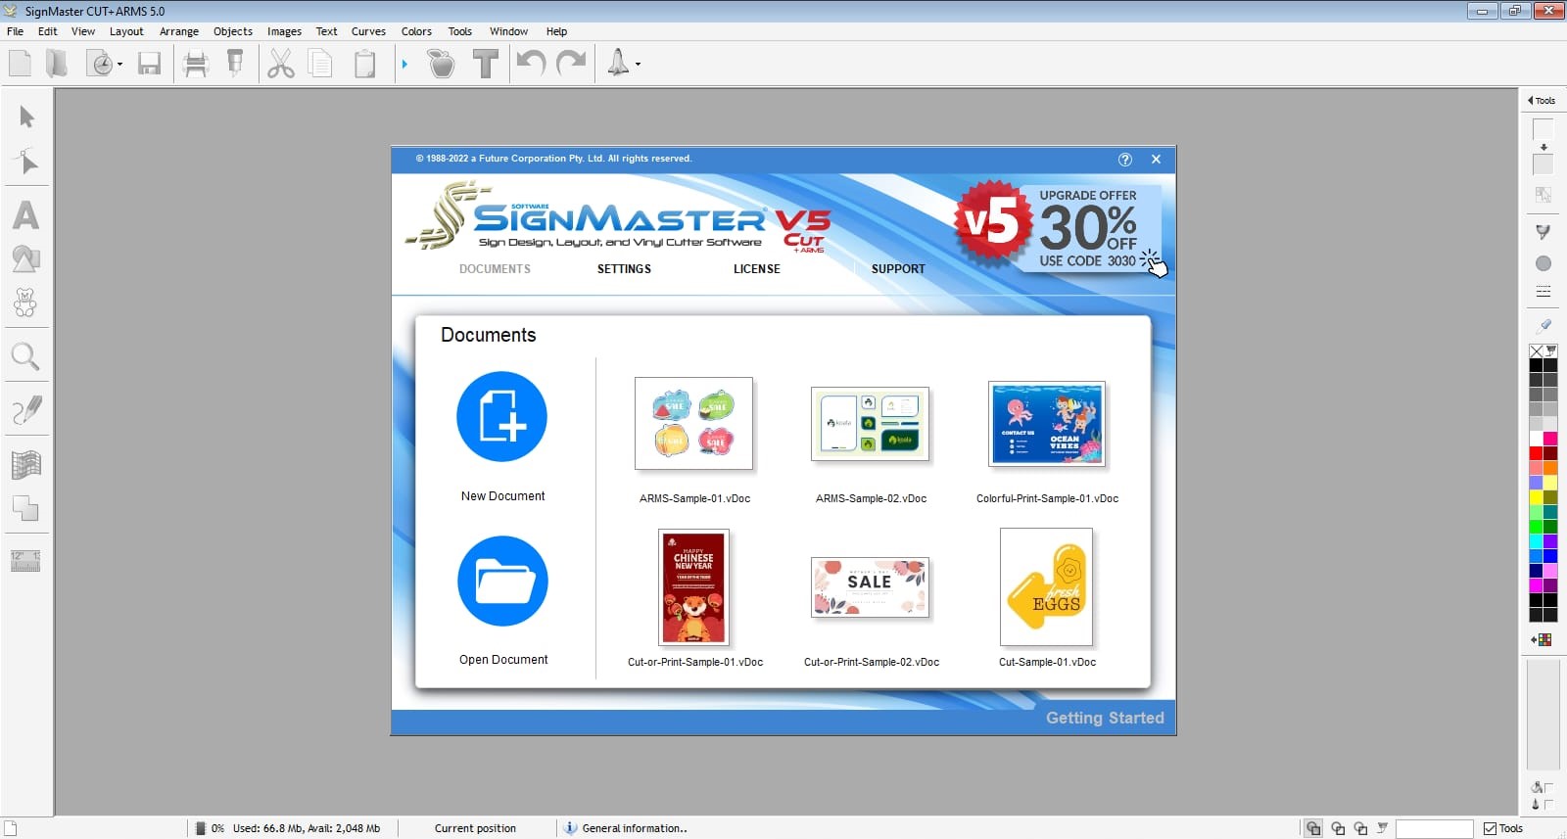The width and height of the screenshot is (1567, 839).
Task: Select the teddy bear clipart tool
Action: [25, 303]
